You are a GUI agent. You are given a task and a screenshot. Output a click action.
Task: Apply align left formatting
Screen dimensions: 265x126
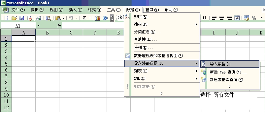tap(214, 18)
